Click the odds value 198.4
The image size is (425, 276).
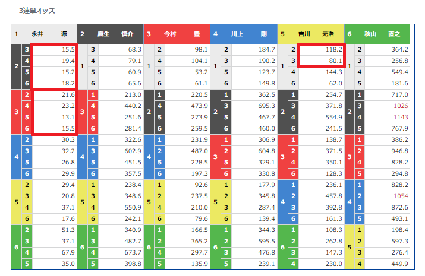(x=399, y=230)
